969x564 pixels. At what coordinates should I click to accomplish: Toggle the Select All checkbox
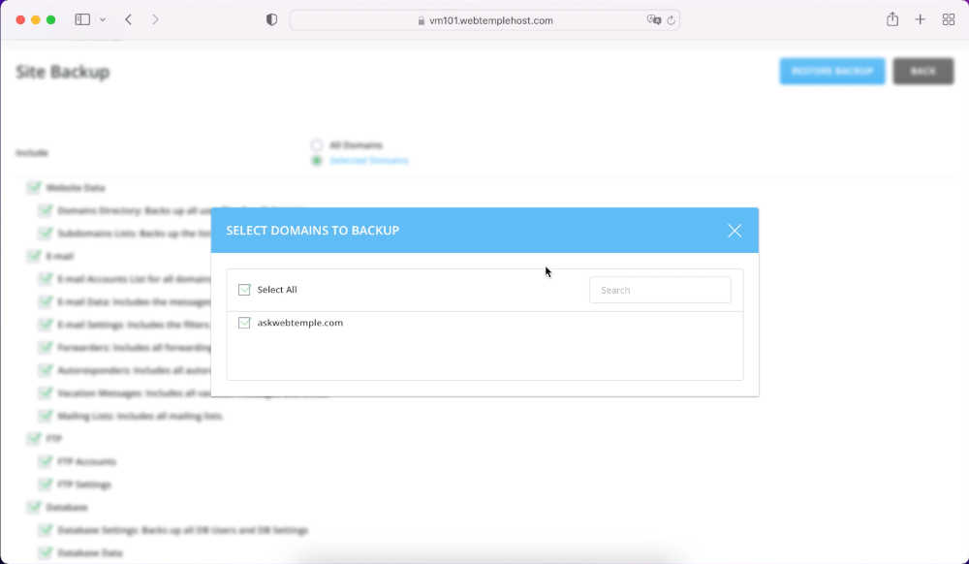click(244, 290)
